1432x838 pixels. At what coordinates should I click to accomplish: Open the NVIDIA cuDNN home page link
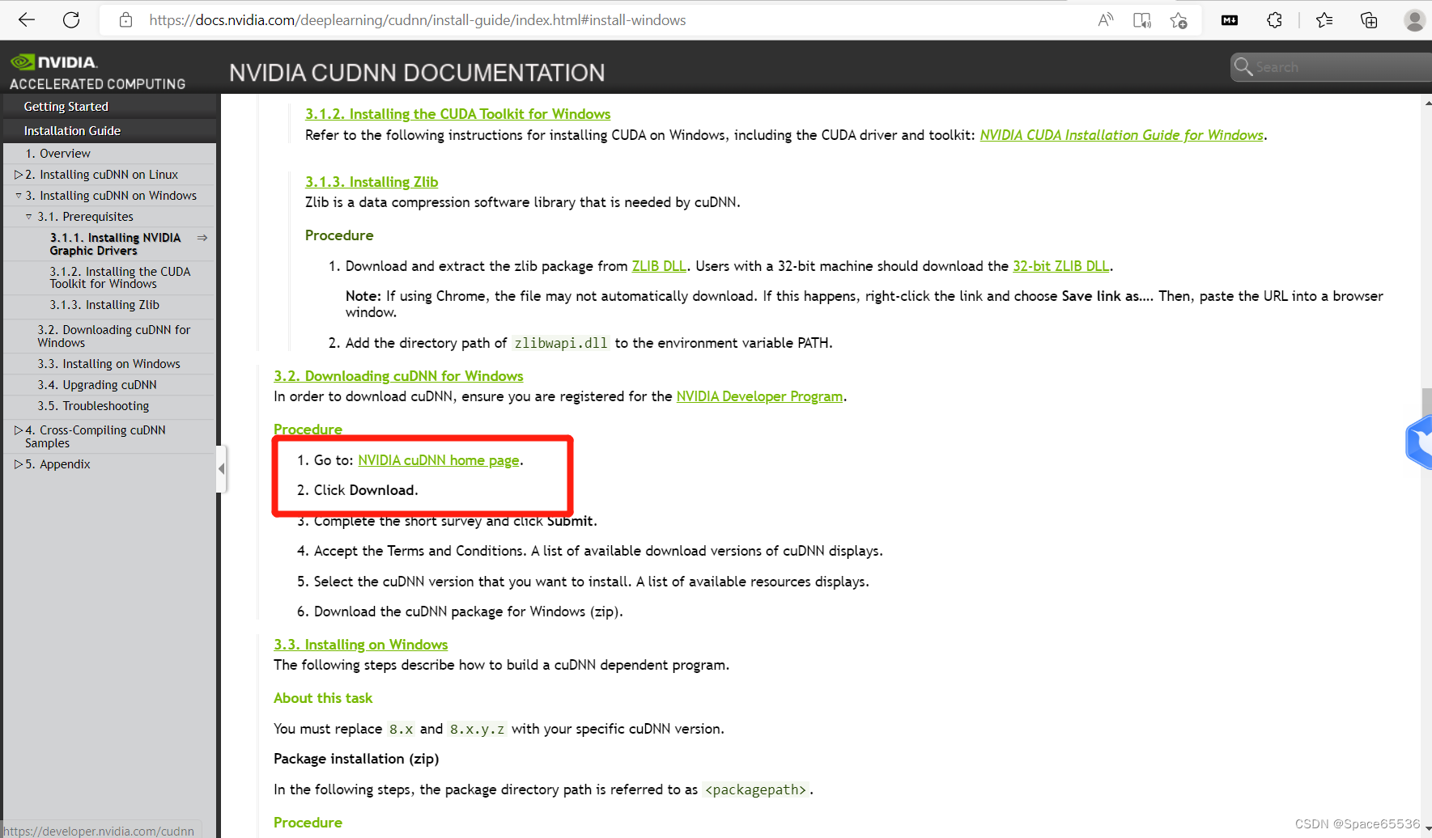(x=439, y=460)
